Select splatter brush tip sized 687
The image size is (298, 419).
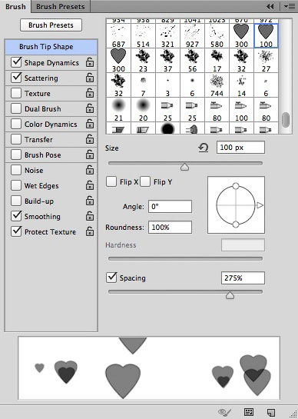pos(118,36)
